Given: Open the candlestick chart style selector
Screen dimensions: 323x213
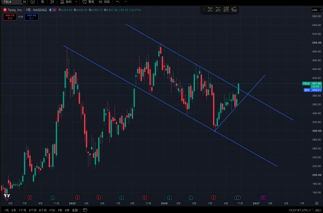Looking at the screenshot, I should 52,2.
